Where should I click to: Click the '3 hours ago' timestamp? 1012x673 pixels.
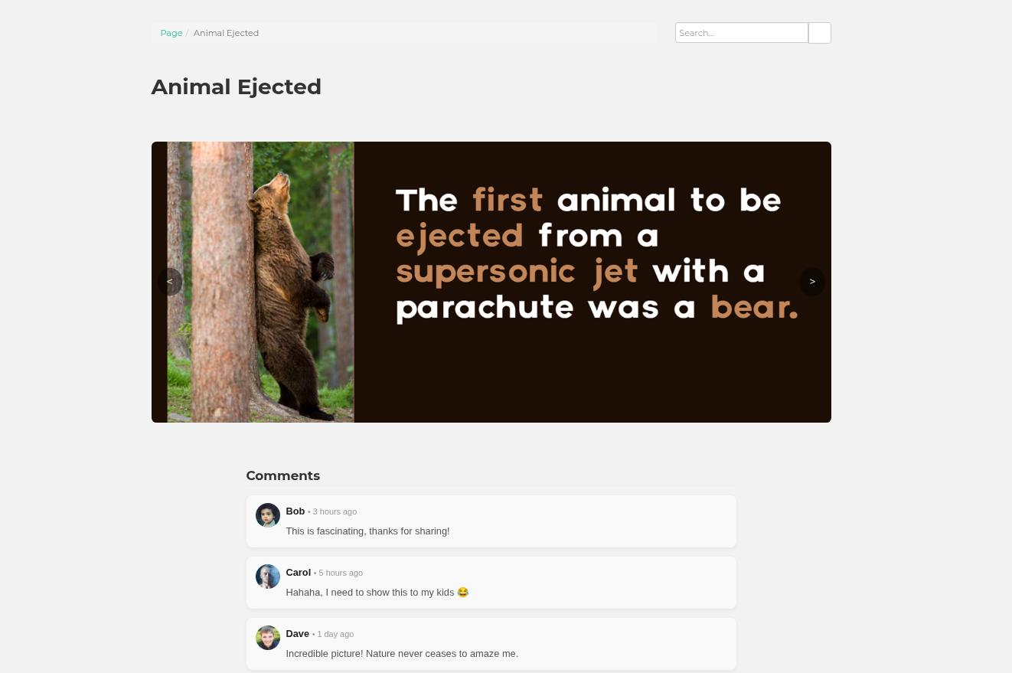(335, 511)
